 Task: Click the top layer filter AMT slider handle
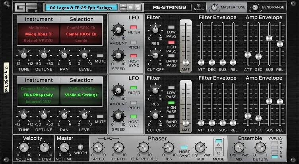pos(186,62)
